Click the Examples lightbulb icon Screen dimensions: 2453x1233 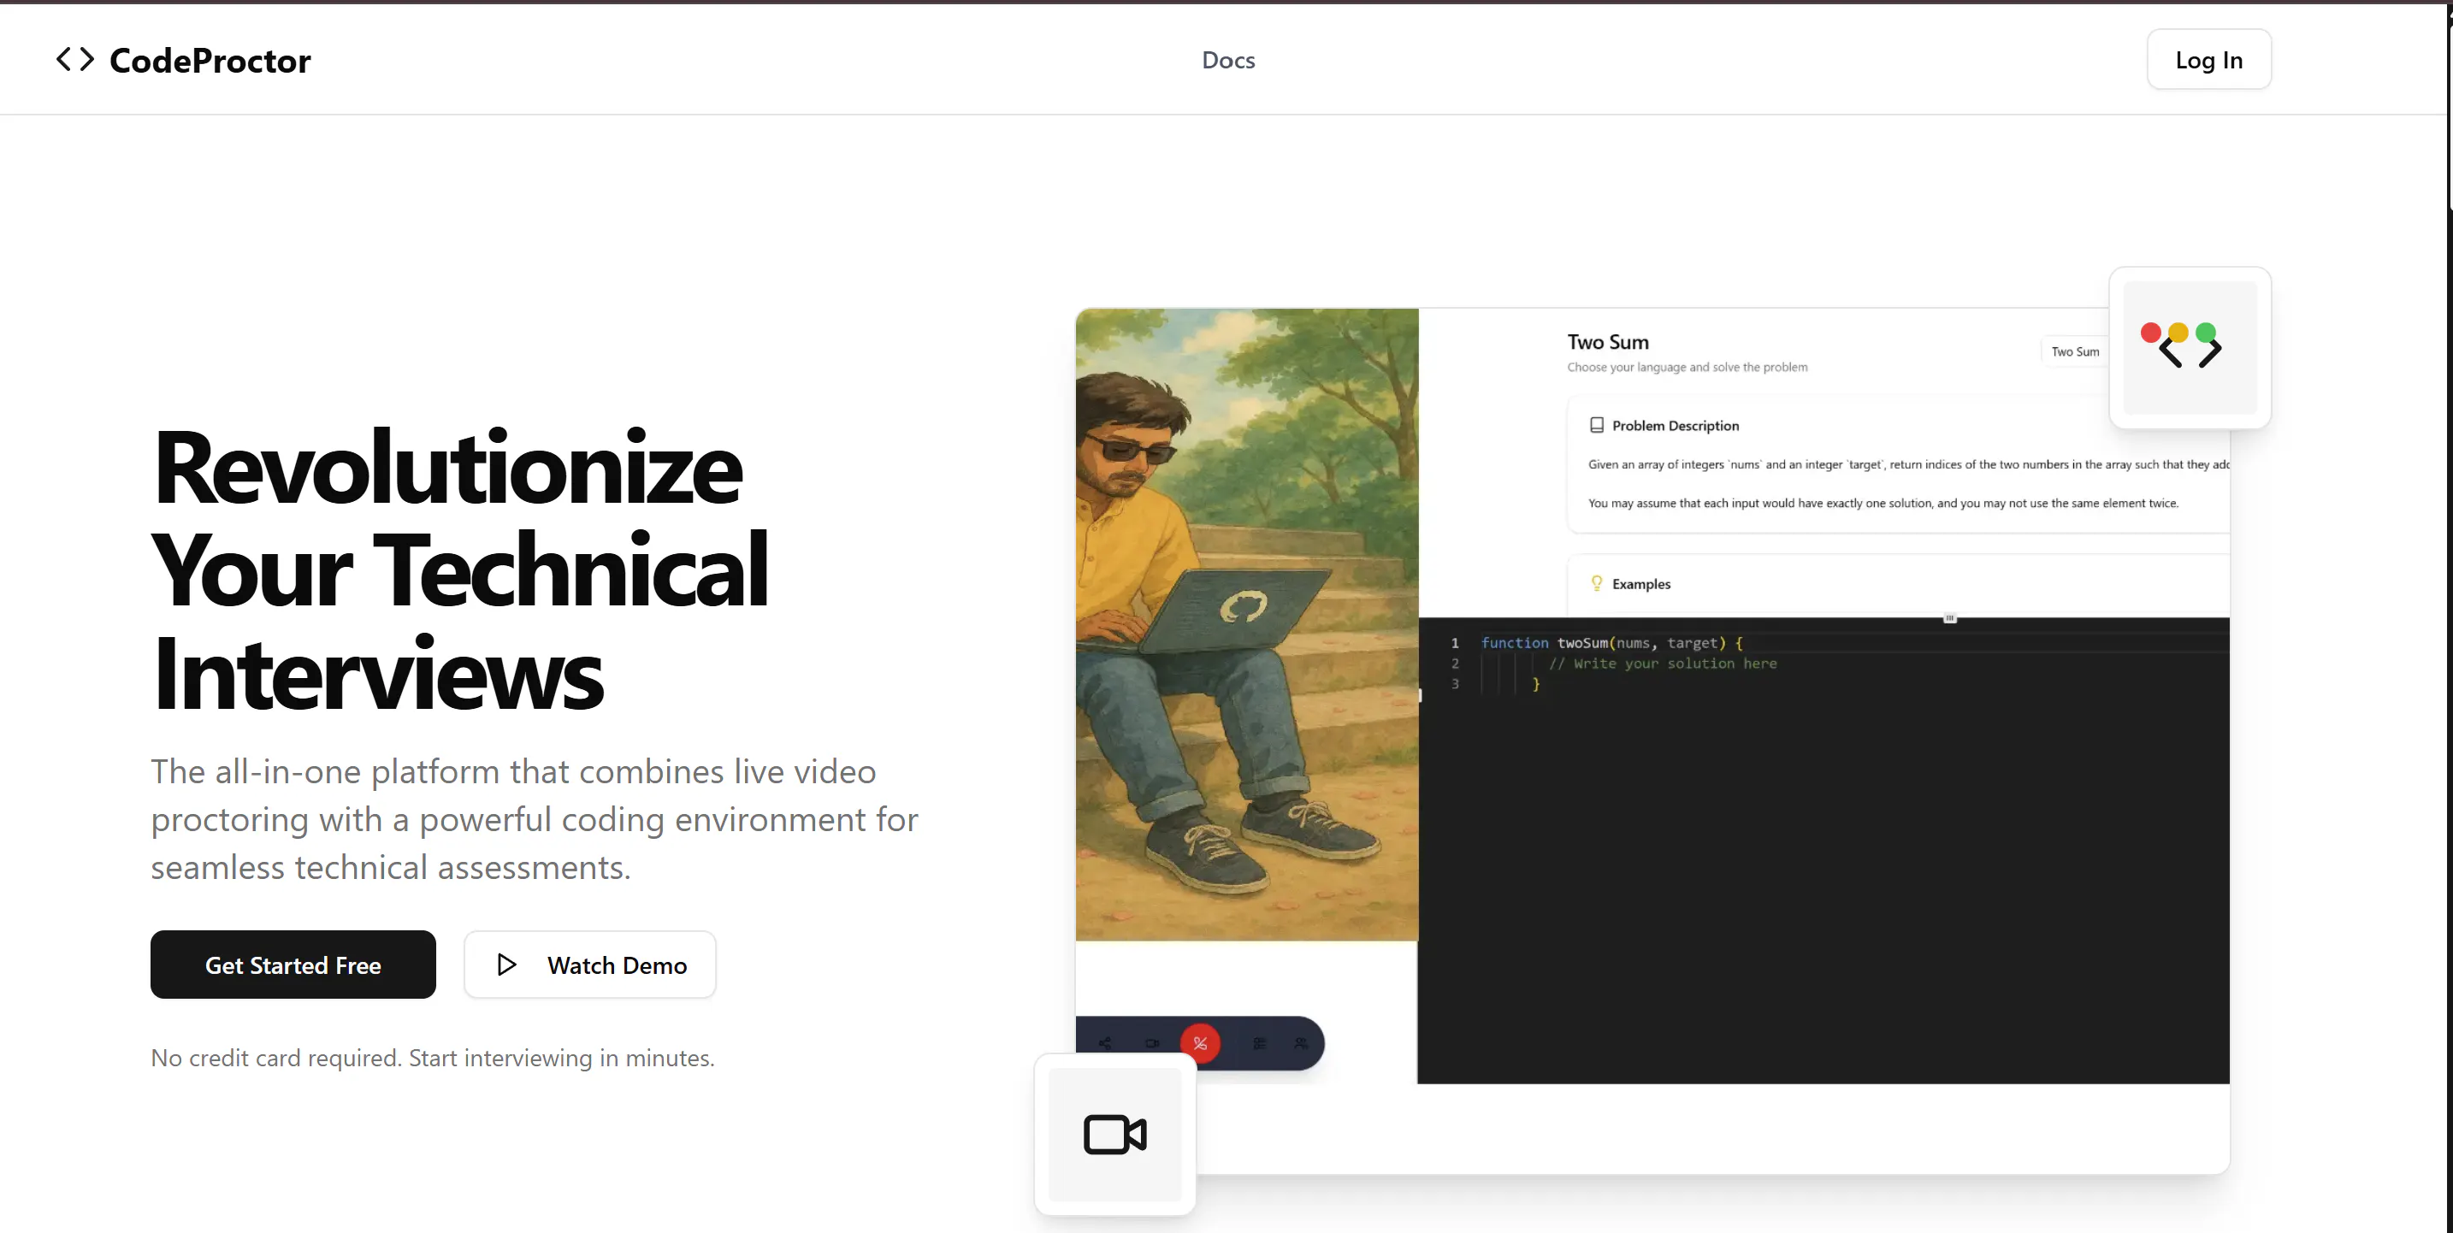(x=1596, y=582)
